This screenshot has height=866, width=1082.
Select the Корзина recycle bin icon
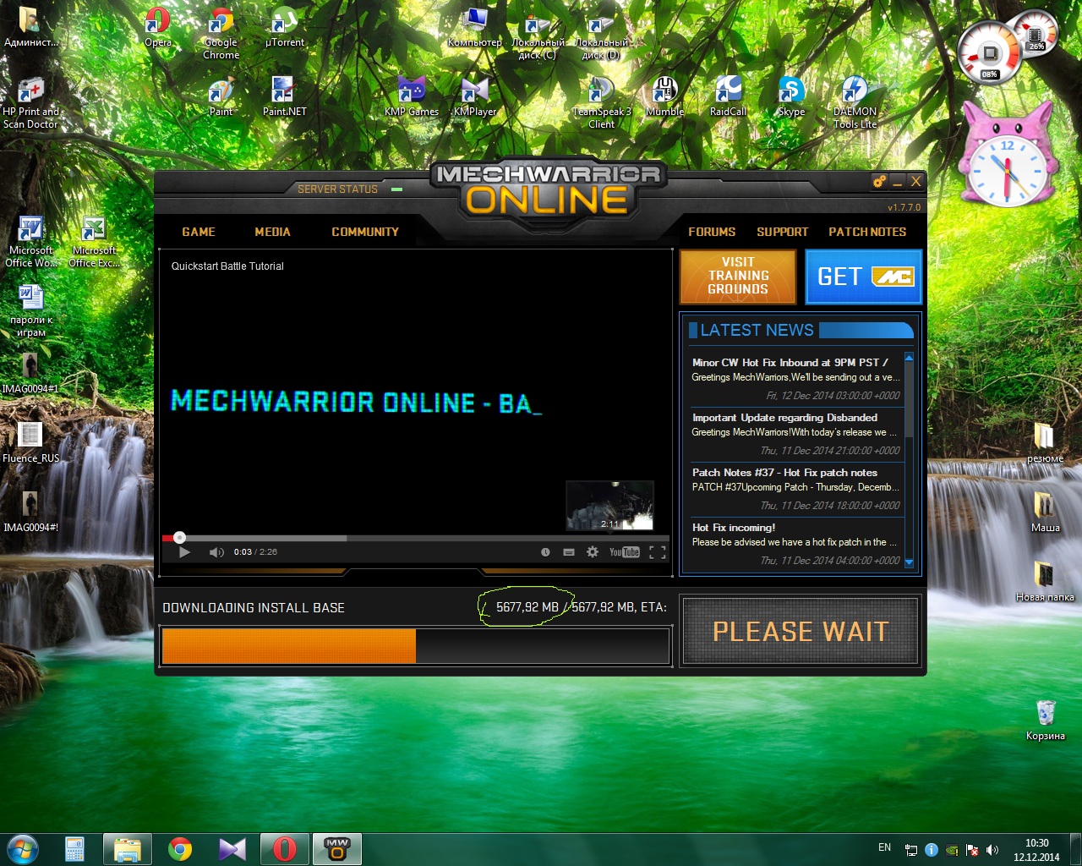pyautogui.click(x=1046, y=720)
